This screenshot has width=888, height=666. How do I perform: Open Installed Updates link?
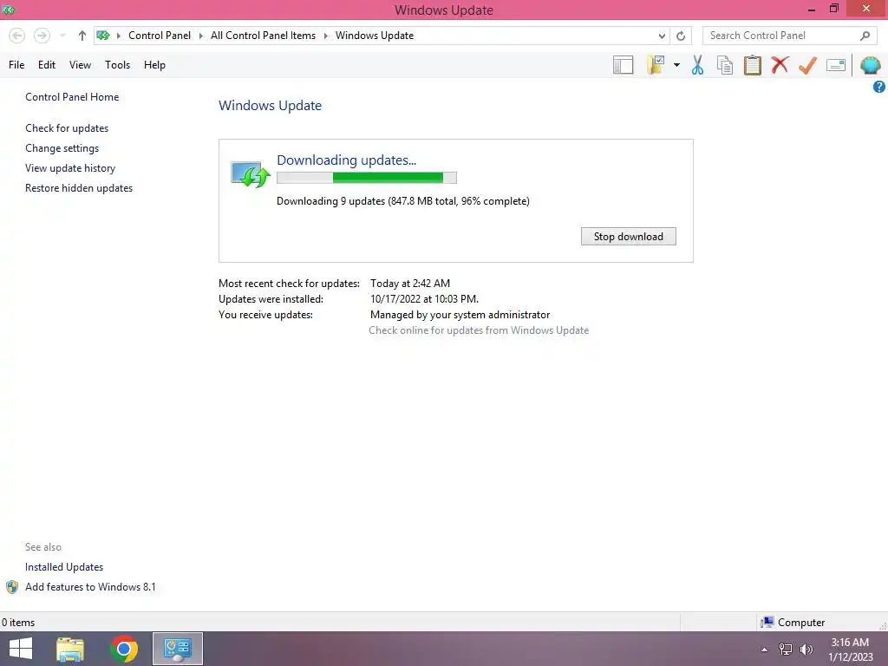(x=64, y=567)
